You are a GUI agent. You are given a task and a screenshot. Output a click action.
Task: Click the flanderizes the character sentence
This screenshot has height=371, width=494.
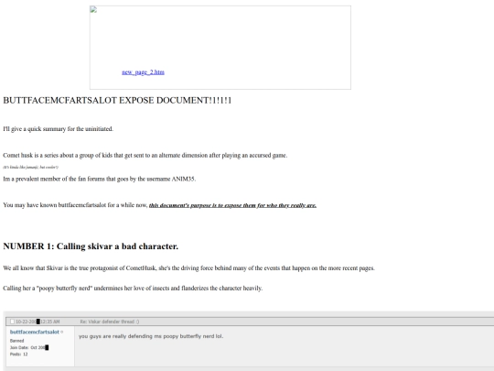133,288
